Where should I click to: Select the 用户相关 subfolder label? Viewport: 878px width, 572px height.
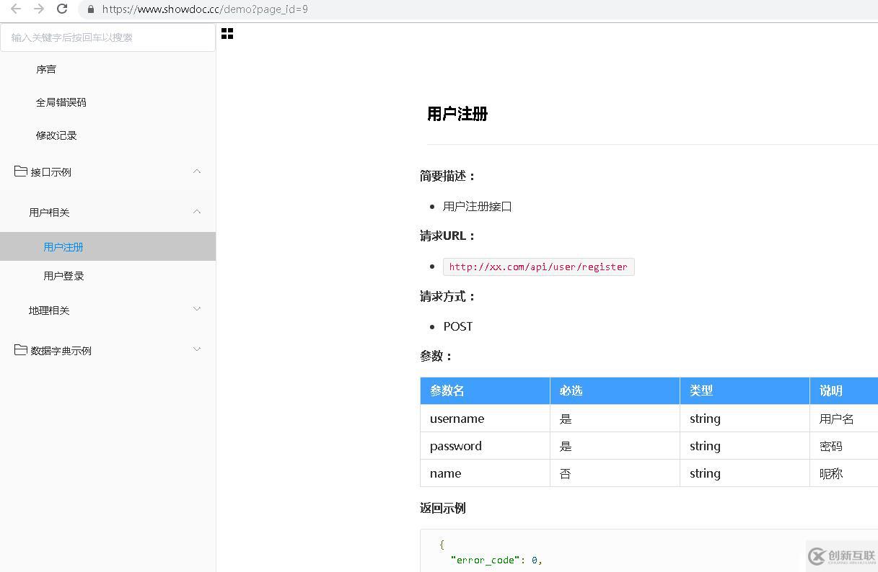click(x=49, y=213)
